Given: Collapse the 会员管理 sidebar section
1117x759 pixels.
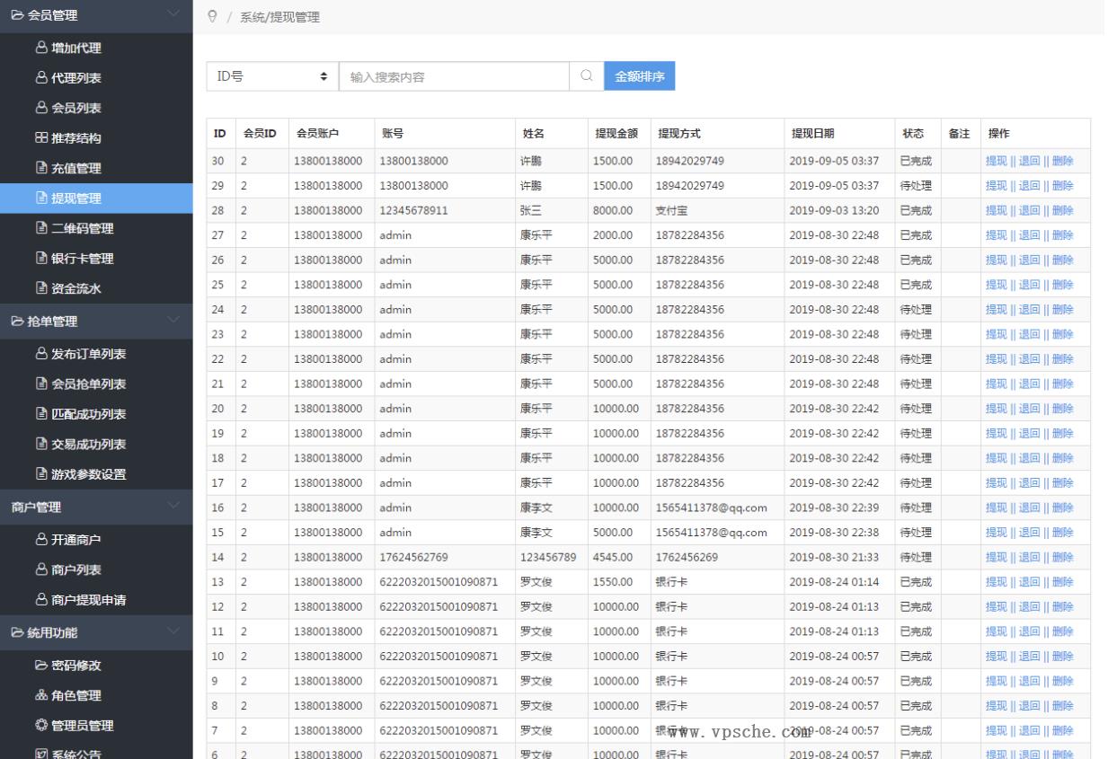Looking at the screenshot, I should pyautogui.click(x=96, y=15).
